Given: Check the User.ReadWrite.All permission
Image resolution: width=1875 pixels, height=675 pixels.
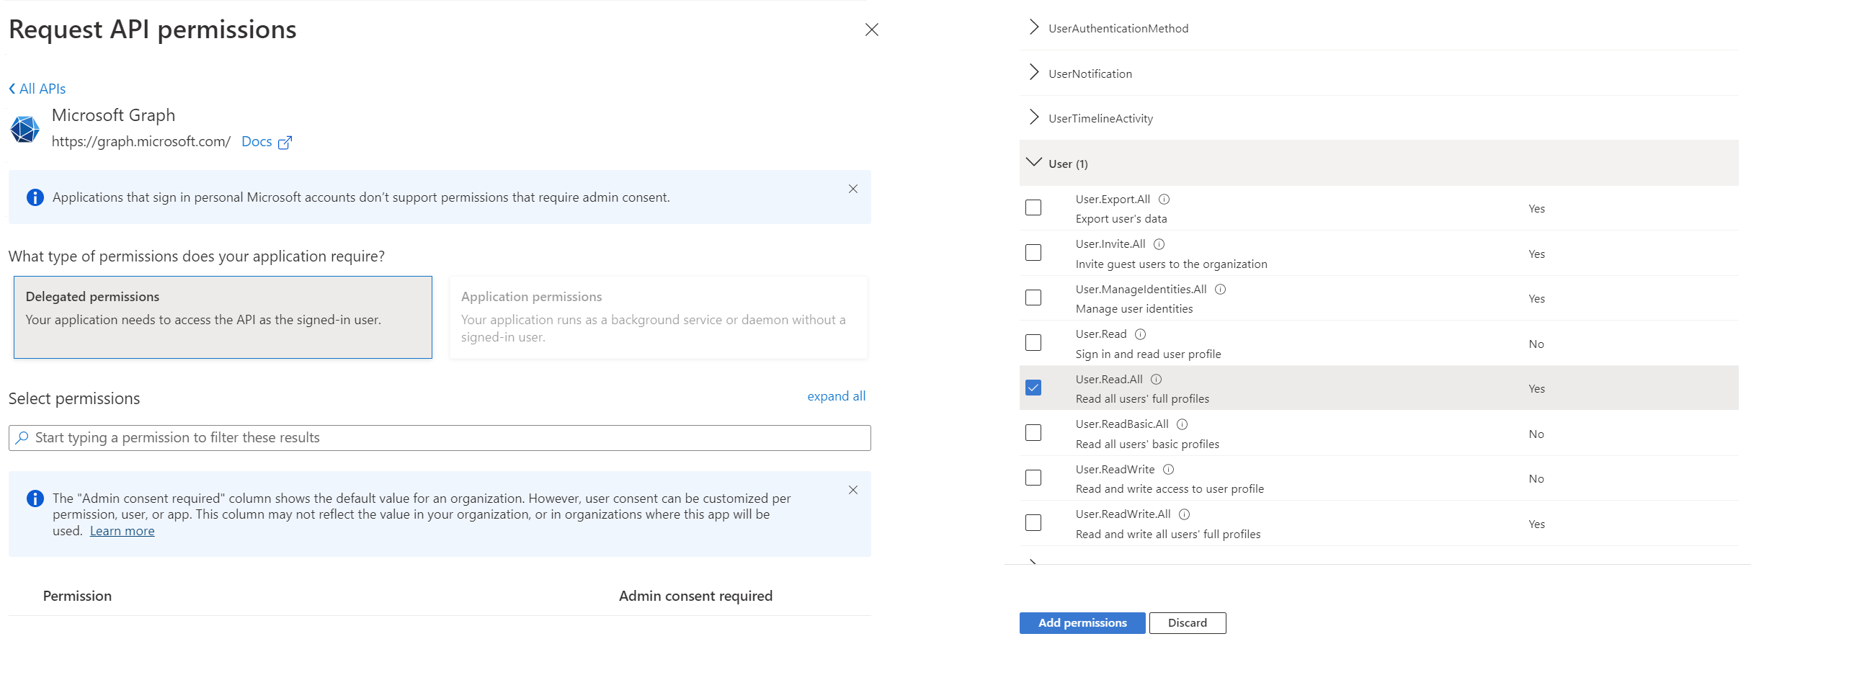Looking at the screenshot, I should pos(1033,524).
